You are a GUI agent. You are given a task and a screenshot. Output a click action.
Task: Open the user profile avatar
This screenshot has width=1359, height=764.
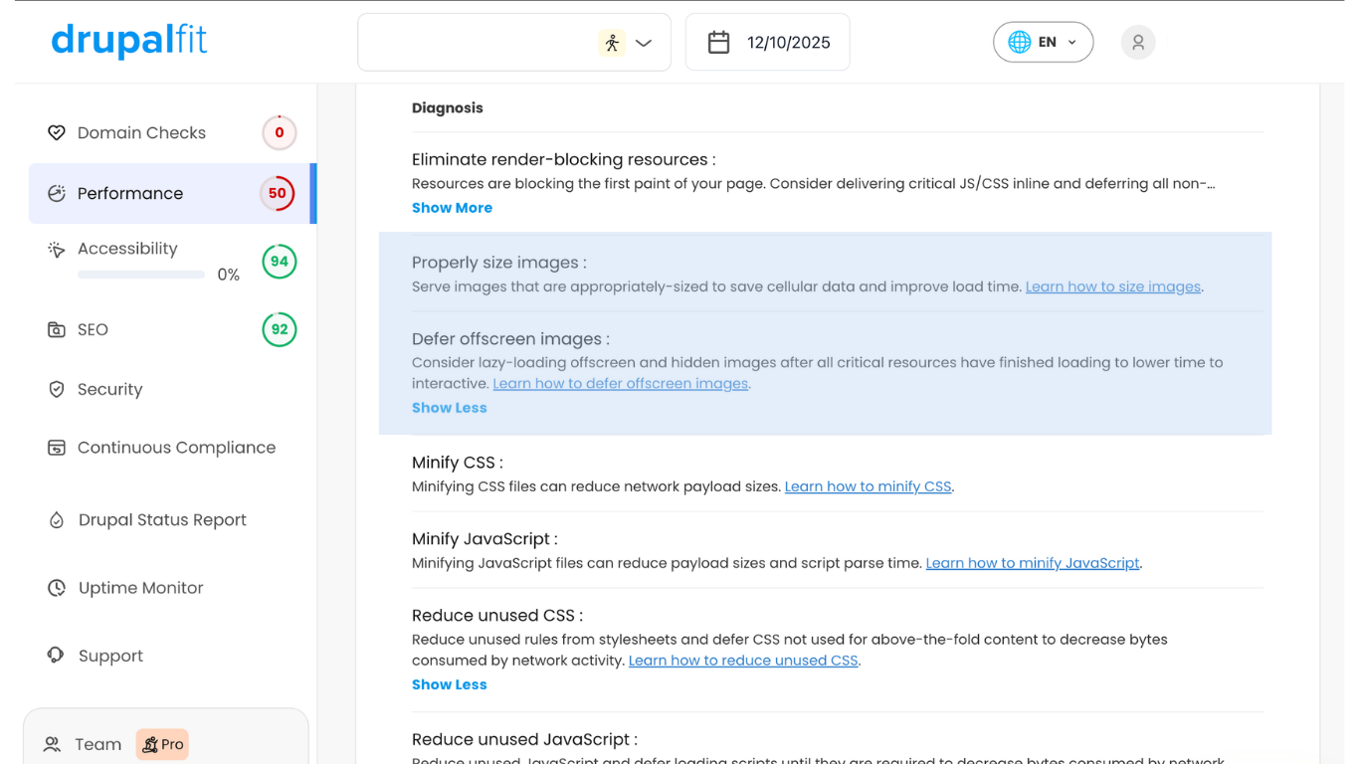click(1138, 42)
